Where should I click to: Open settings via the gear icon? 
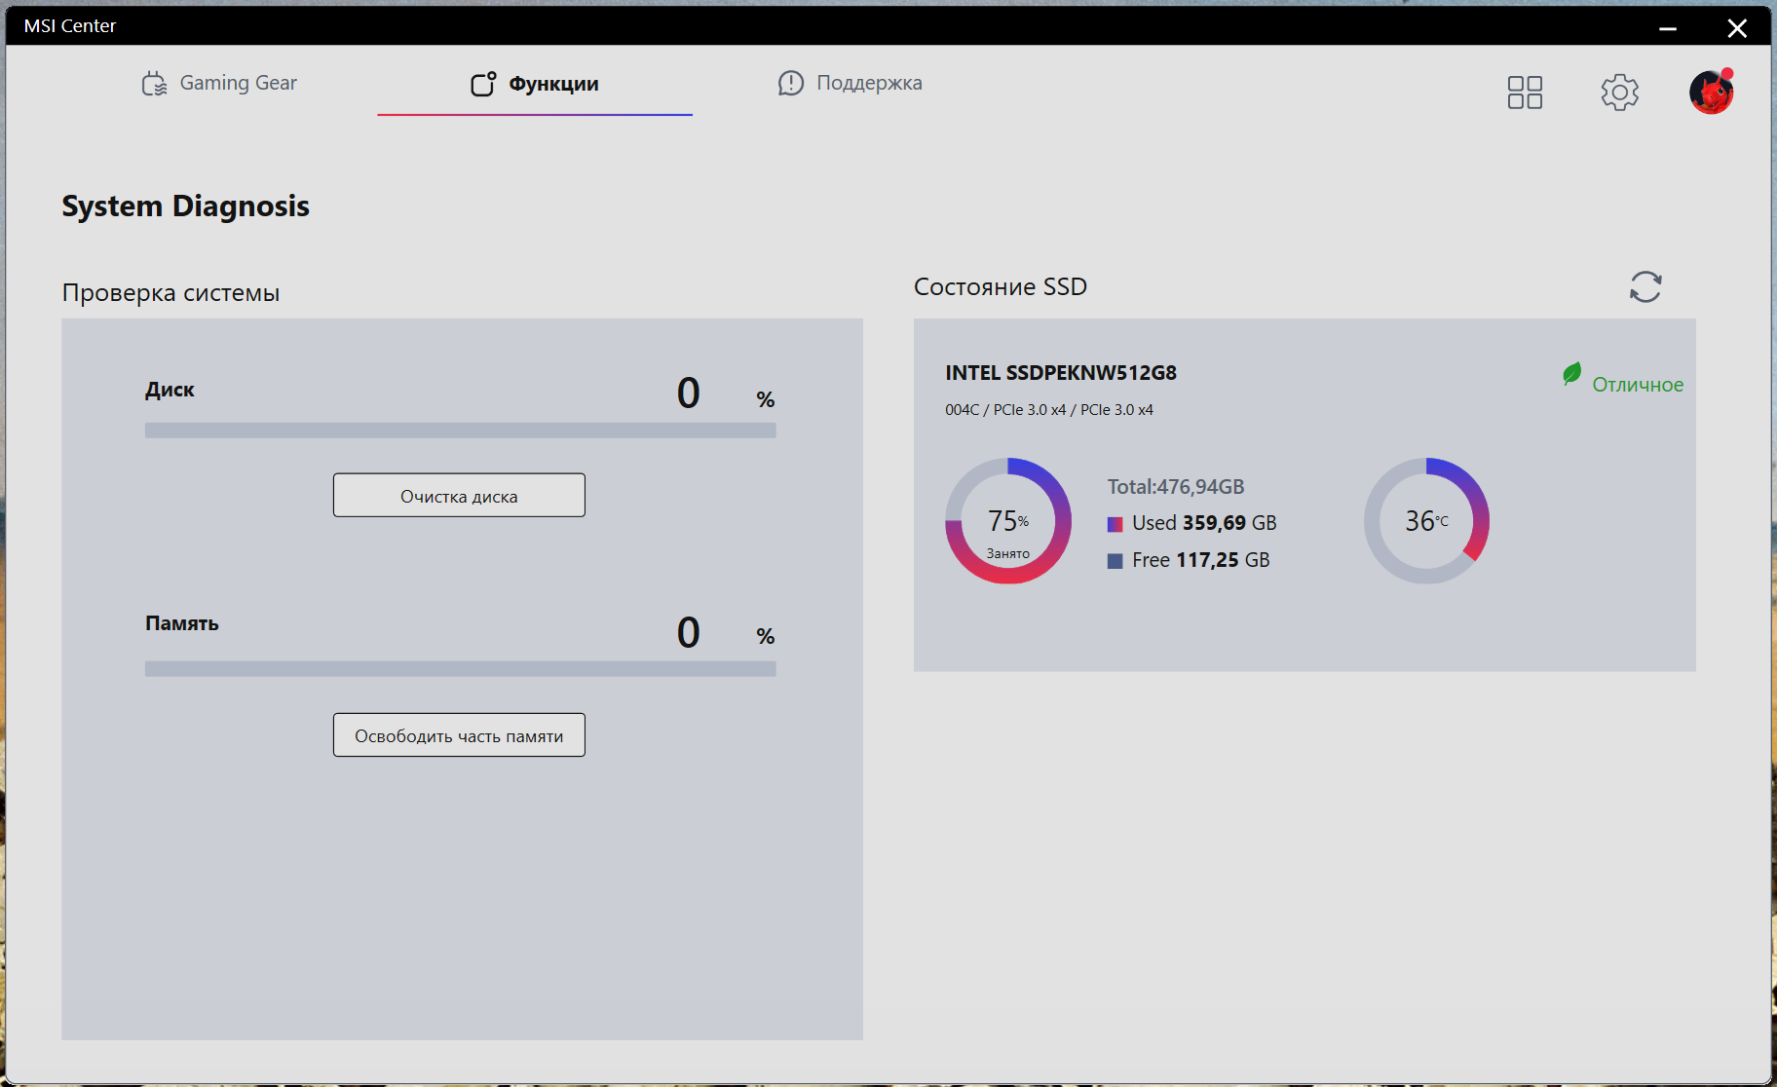[x=1619, y=93]
